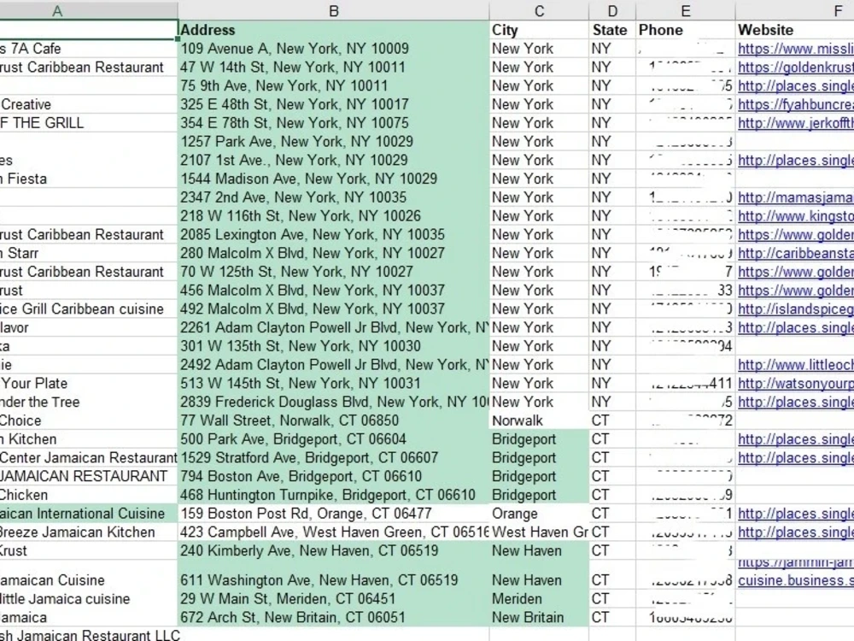The image size is (854, 641).
Task: Open the watsonyourp... website link
Action: 796,383
